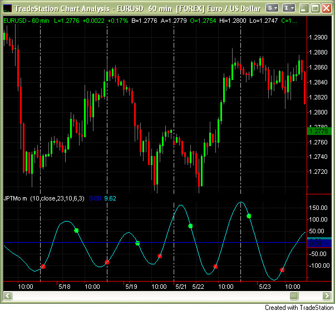Close the chart analysis window

[327, 8]
